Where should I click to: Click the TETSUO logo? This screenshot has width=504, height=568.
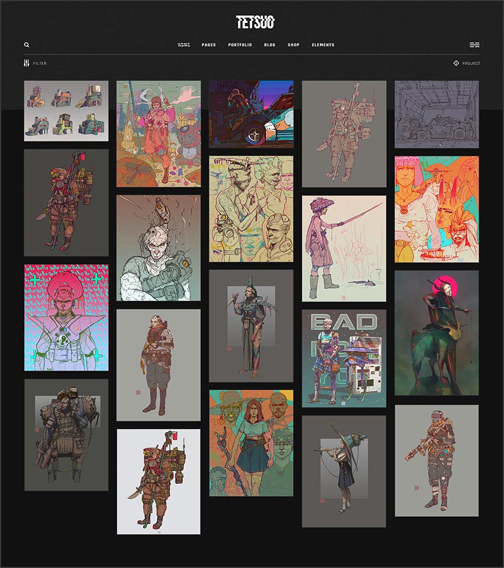pyautogui.click(x=255, y=23)
